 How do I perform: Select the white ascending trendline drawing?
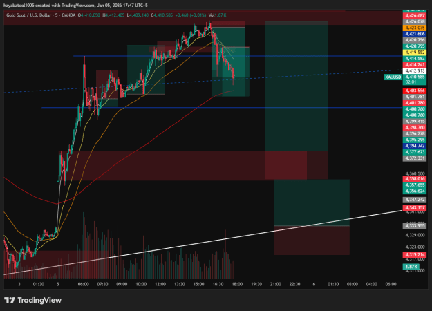203,242
